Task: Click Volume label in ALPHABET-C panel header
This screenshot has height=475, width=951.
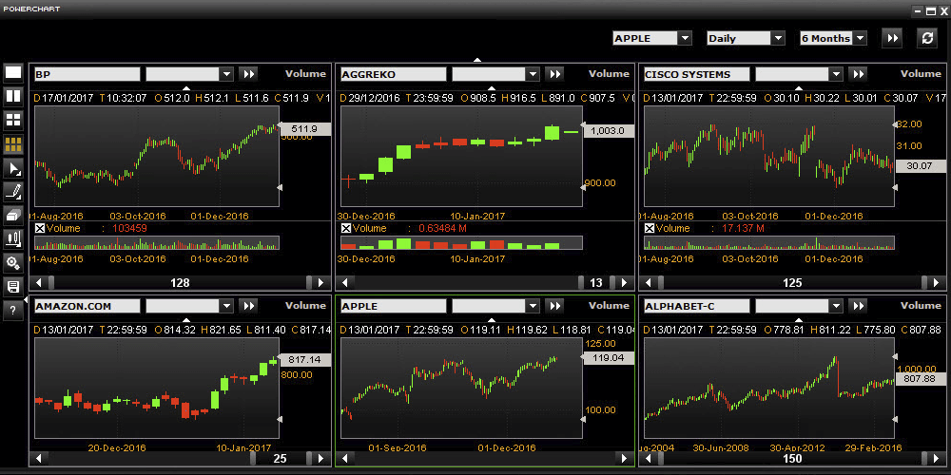Action: [x=921, y=306]
